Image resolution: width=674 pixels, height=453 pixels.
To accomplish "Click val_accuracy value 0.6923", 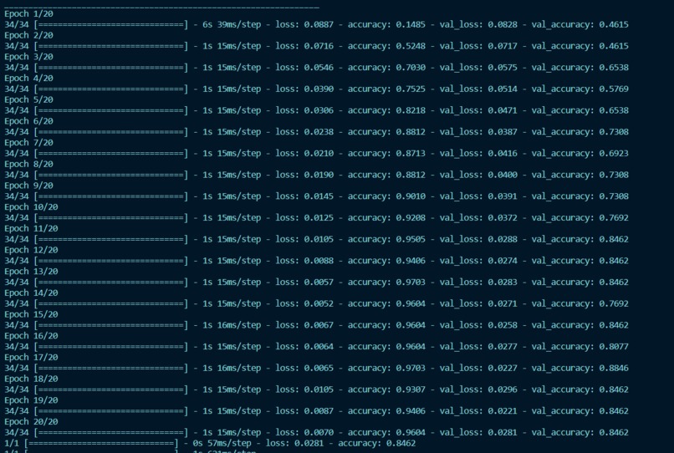I will [614, 154].
